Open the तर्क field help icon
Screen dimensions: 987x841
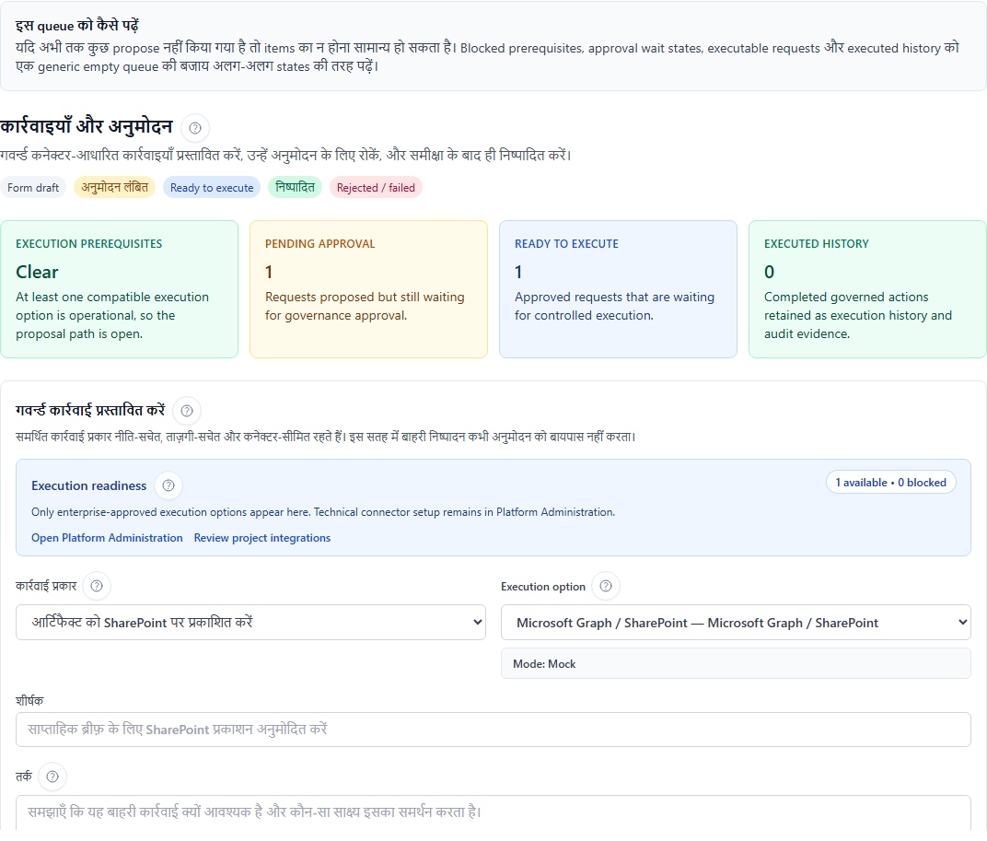click(52, 777)
